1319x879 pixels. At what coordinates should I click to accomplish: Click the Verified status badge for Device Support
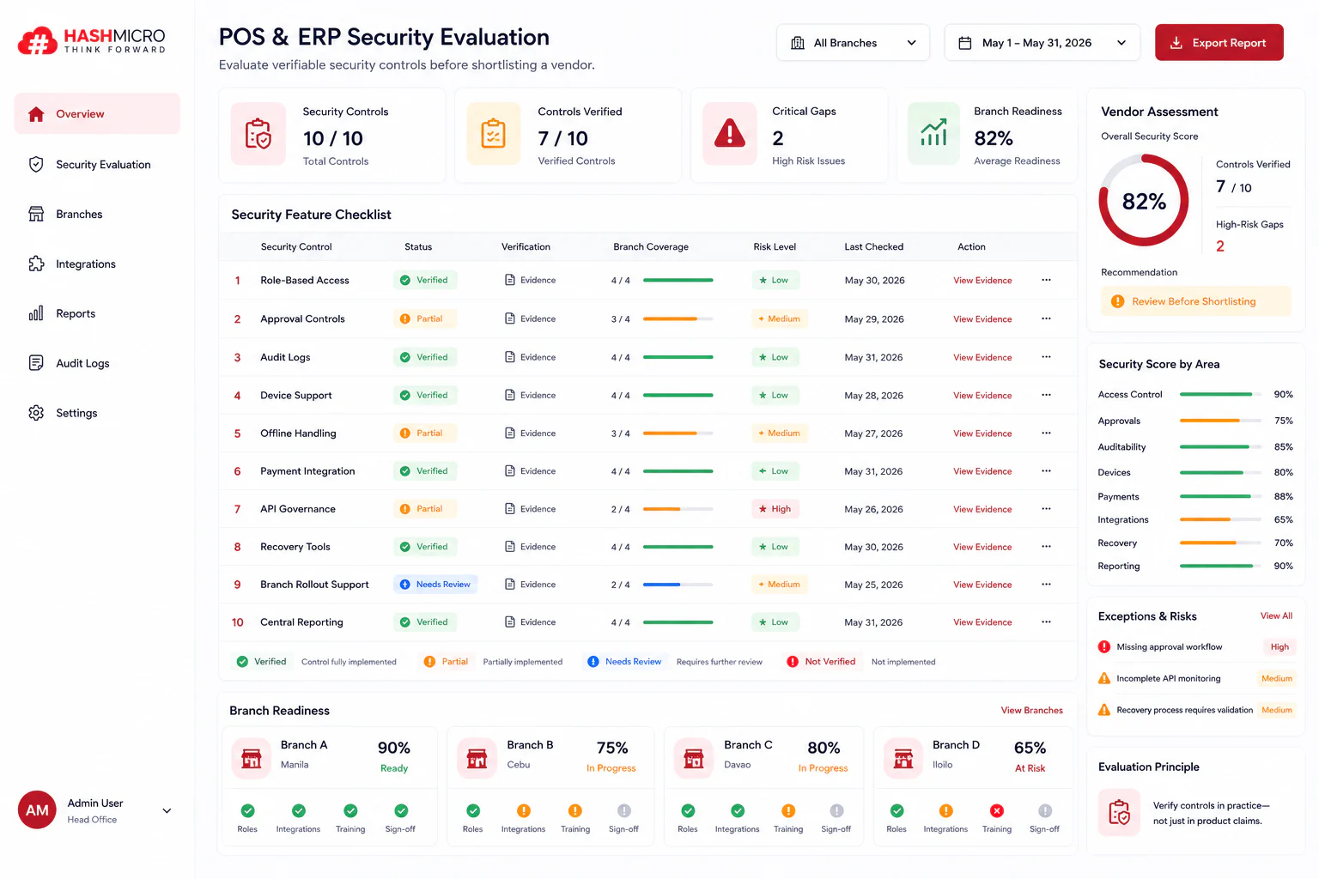(424, 396)
